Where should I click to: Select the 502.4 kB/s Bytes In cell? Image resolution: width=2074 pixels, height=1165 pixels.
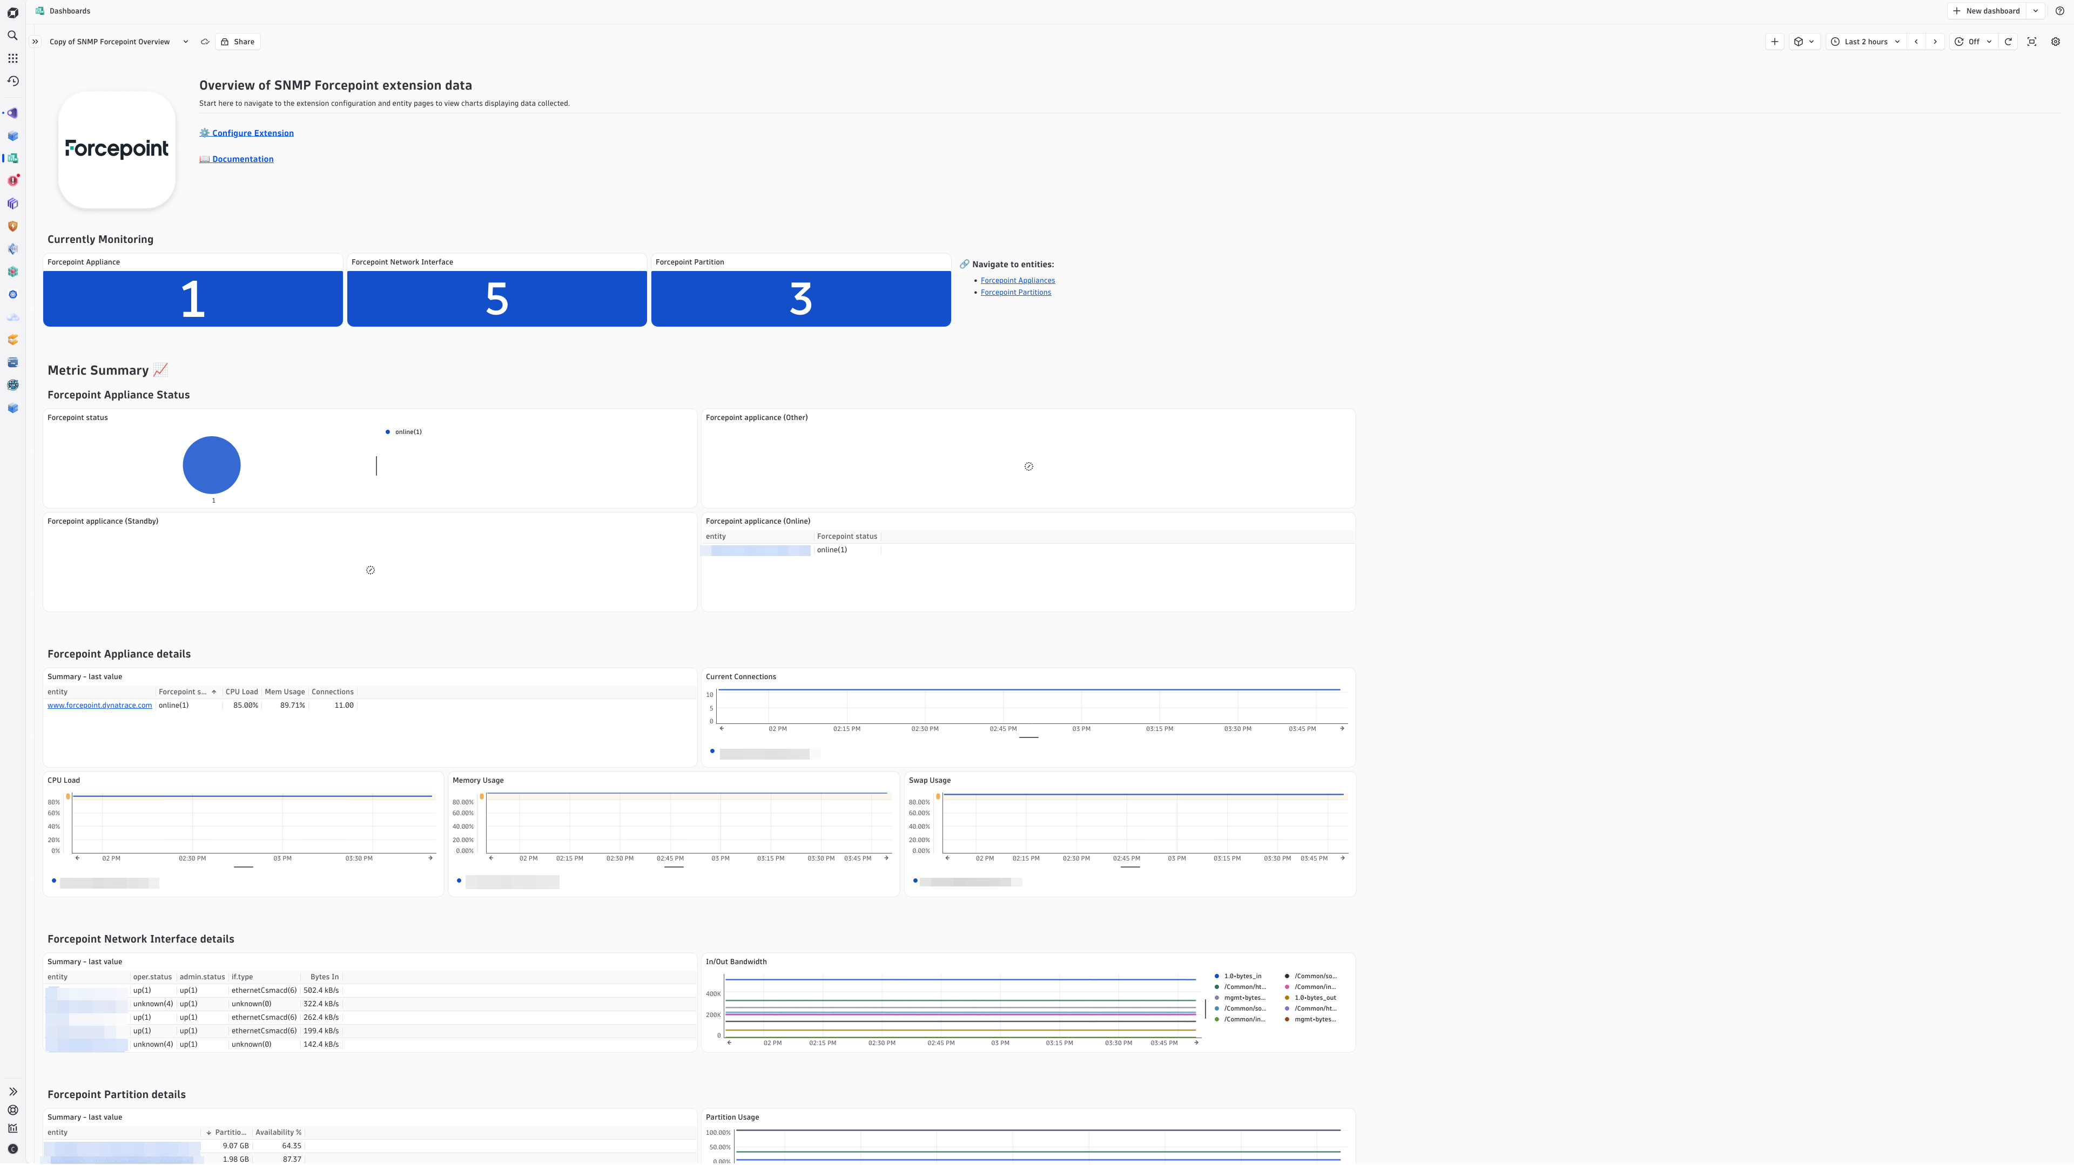[x=321, y=991]
